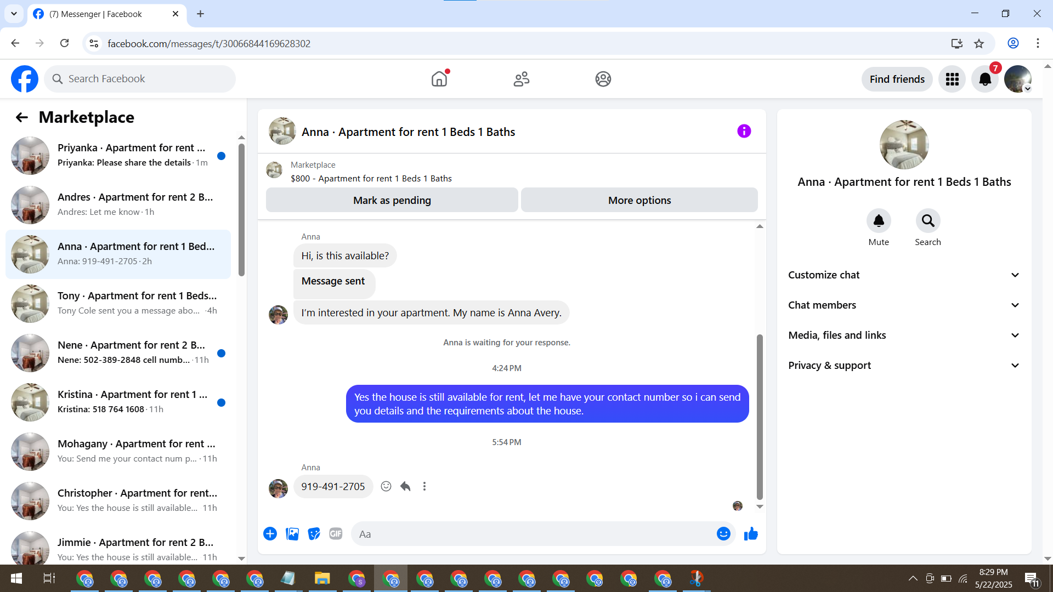Viewport: 1053px width, 592px height.
Task: Show hidden system tray icons
Action: click(913, 578)
